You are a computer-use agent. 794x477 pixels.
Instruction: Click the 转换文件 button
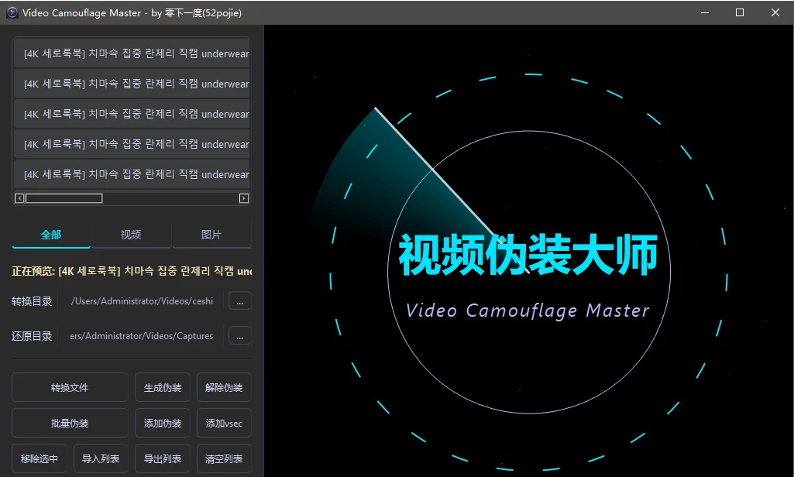69,386
